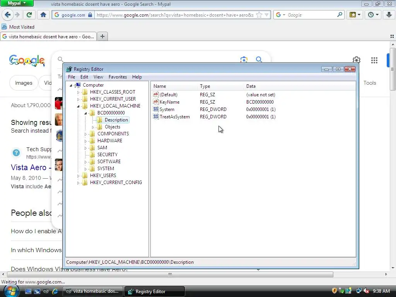
Task: Open Registry Editor View menu
Action: pos(98,77)
